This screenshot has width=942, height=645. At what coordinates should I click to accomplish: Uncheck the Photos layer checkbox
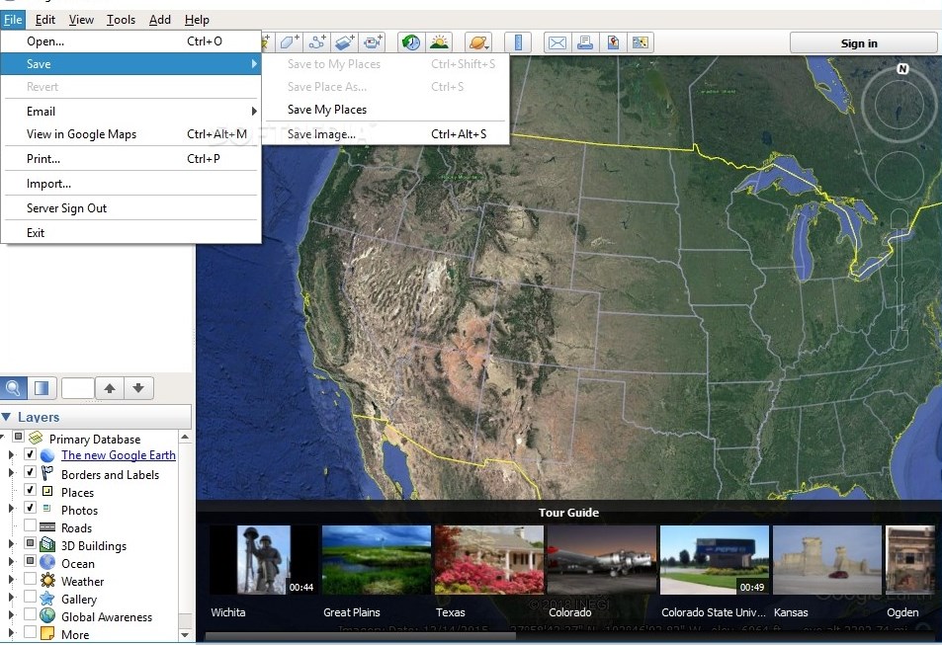[30, 508]
